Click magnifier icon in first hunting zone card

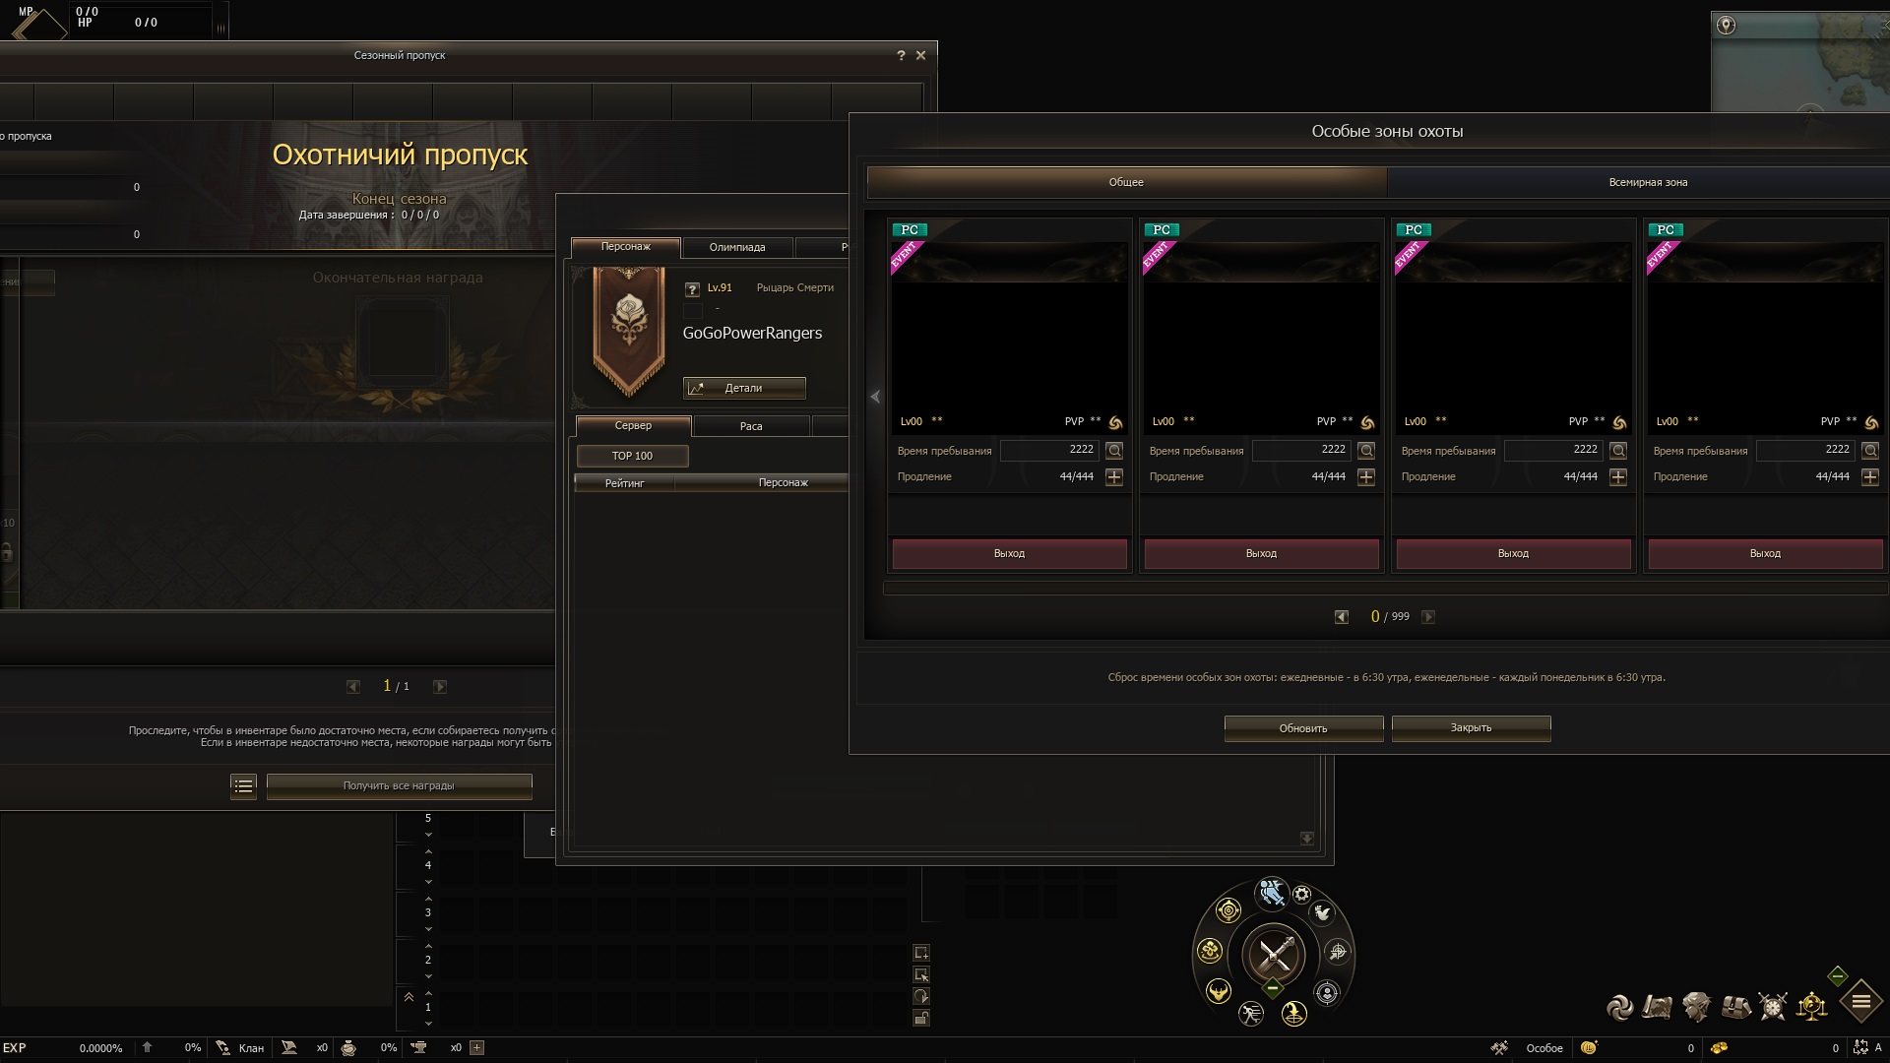[1114, 451]
